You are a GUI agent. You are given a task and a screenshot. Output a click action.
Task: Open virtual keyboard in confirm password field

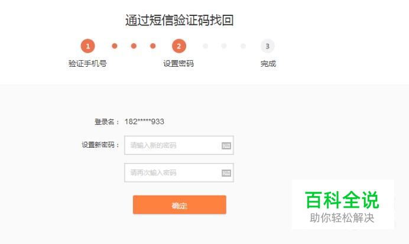pos(226,173)
